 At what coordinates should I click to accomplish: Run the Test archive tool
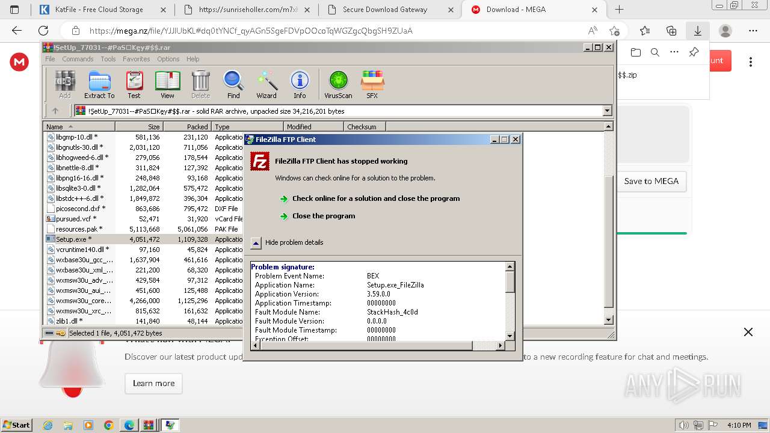(134, 84)
